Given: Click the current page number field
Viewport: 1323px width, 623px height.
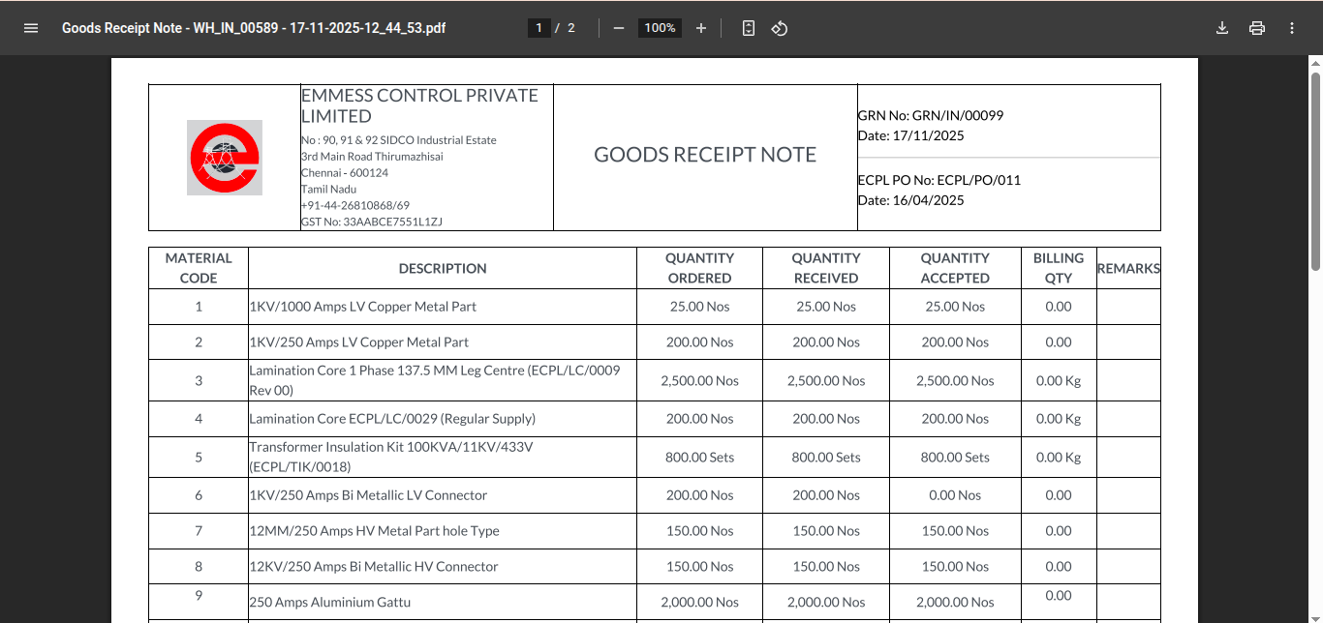Looking at the screenshot, I should tap(538, 28).
